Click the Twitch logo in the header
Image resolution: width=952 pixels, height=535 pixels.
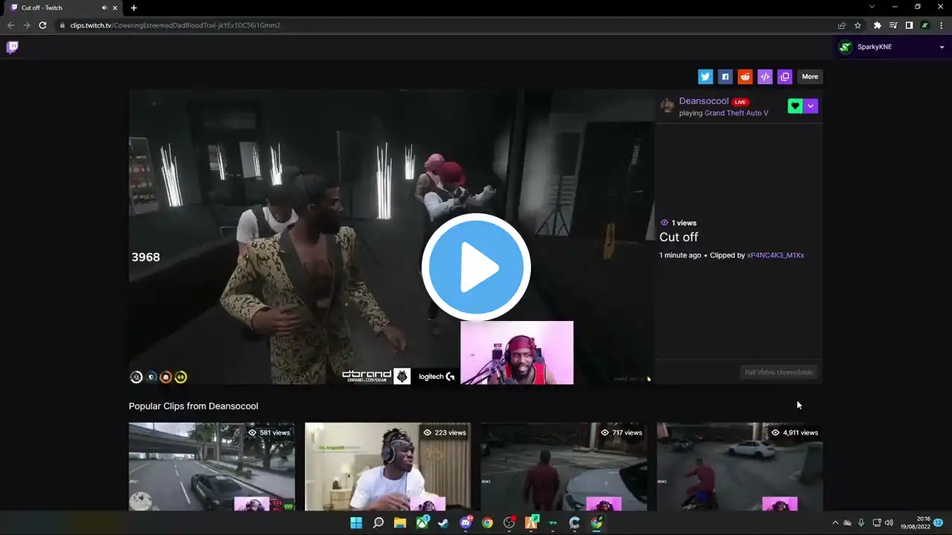click(13, 48)
